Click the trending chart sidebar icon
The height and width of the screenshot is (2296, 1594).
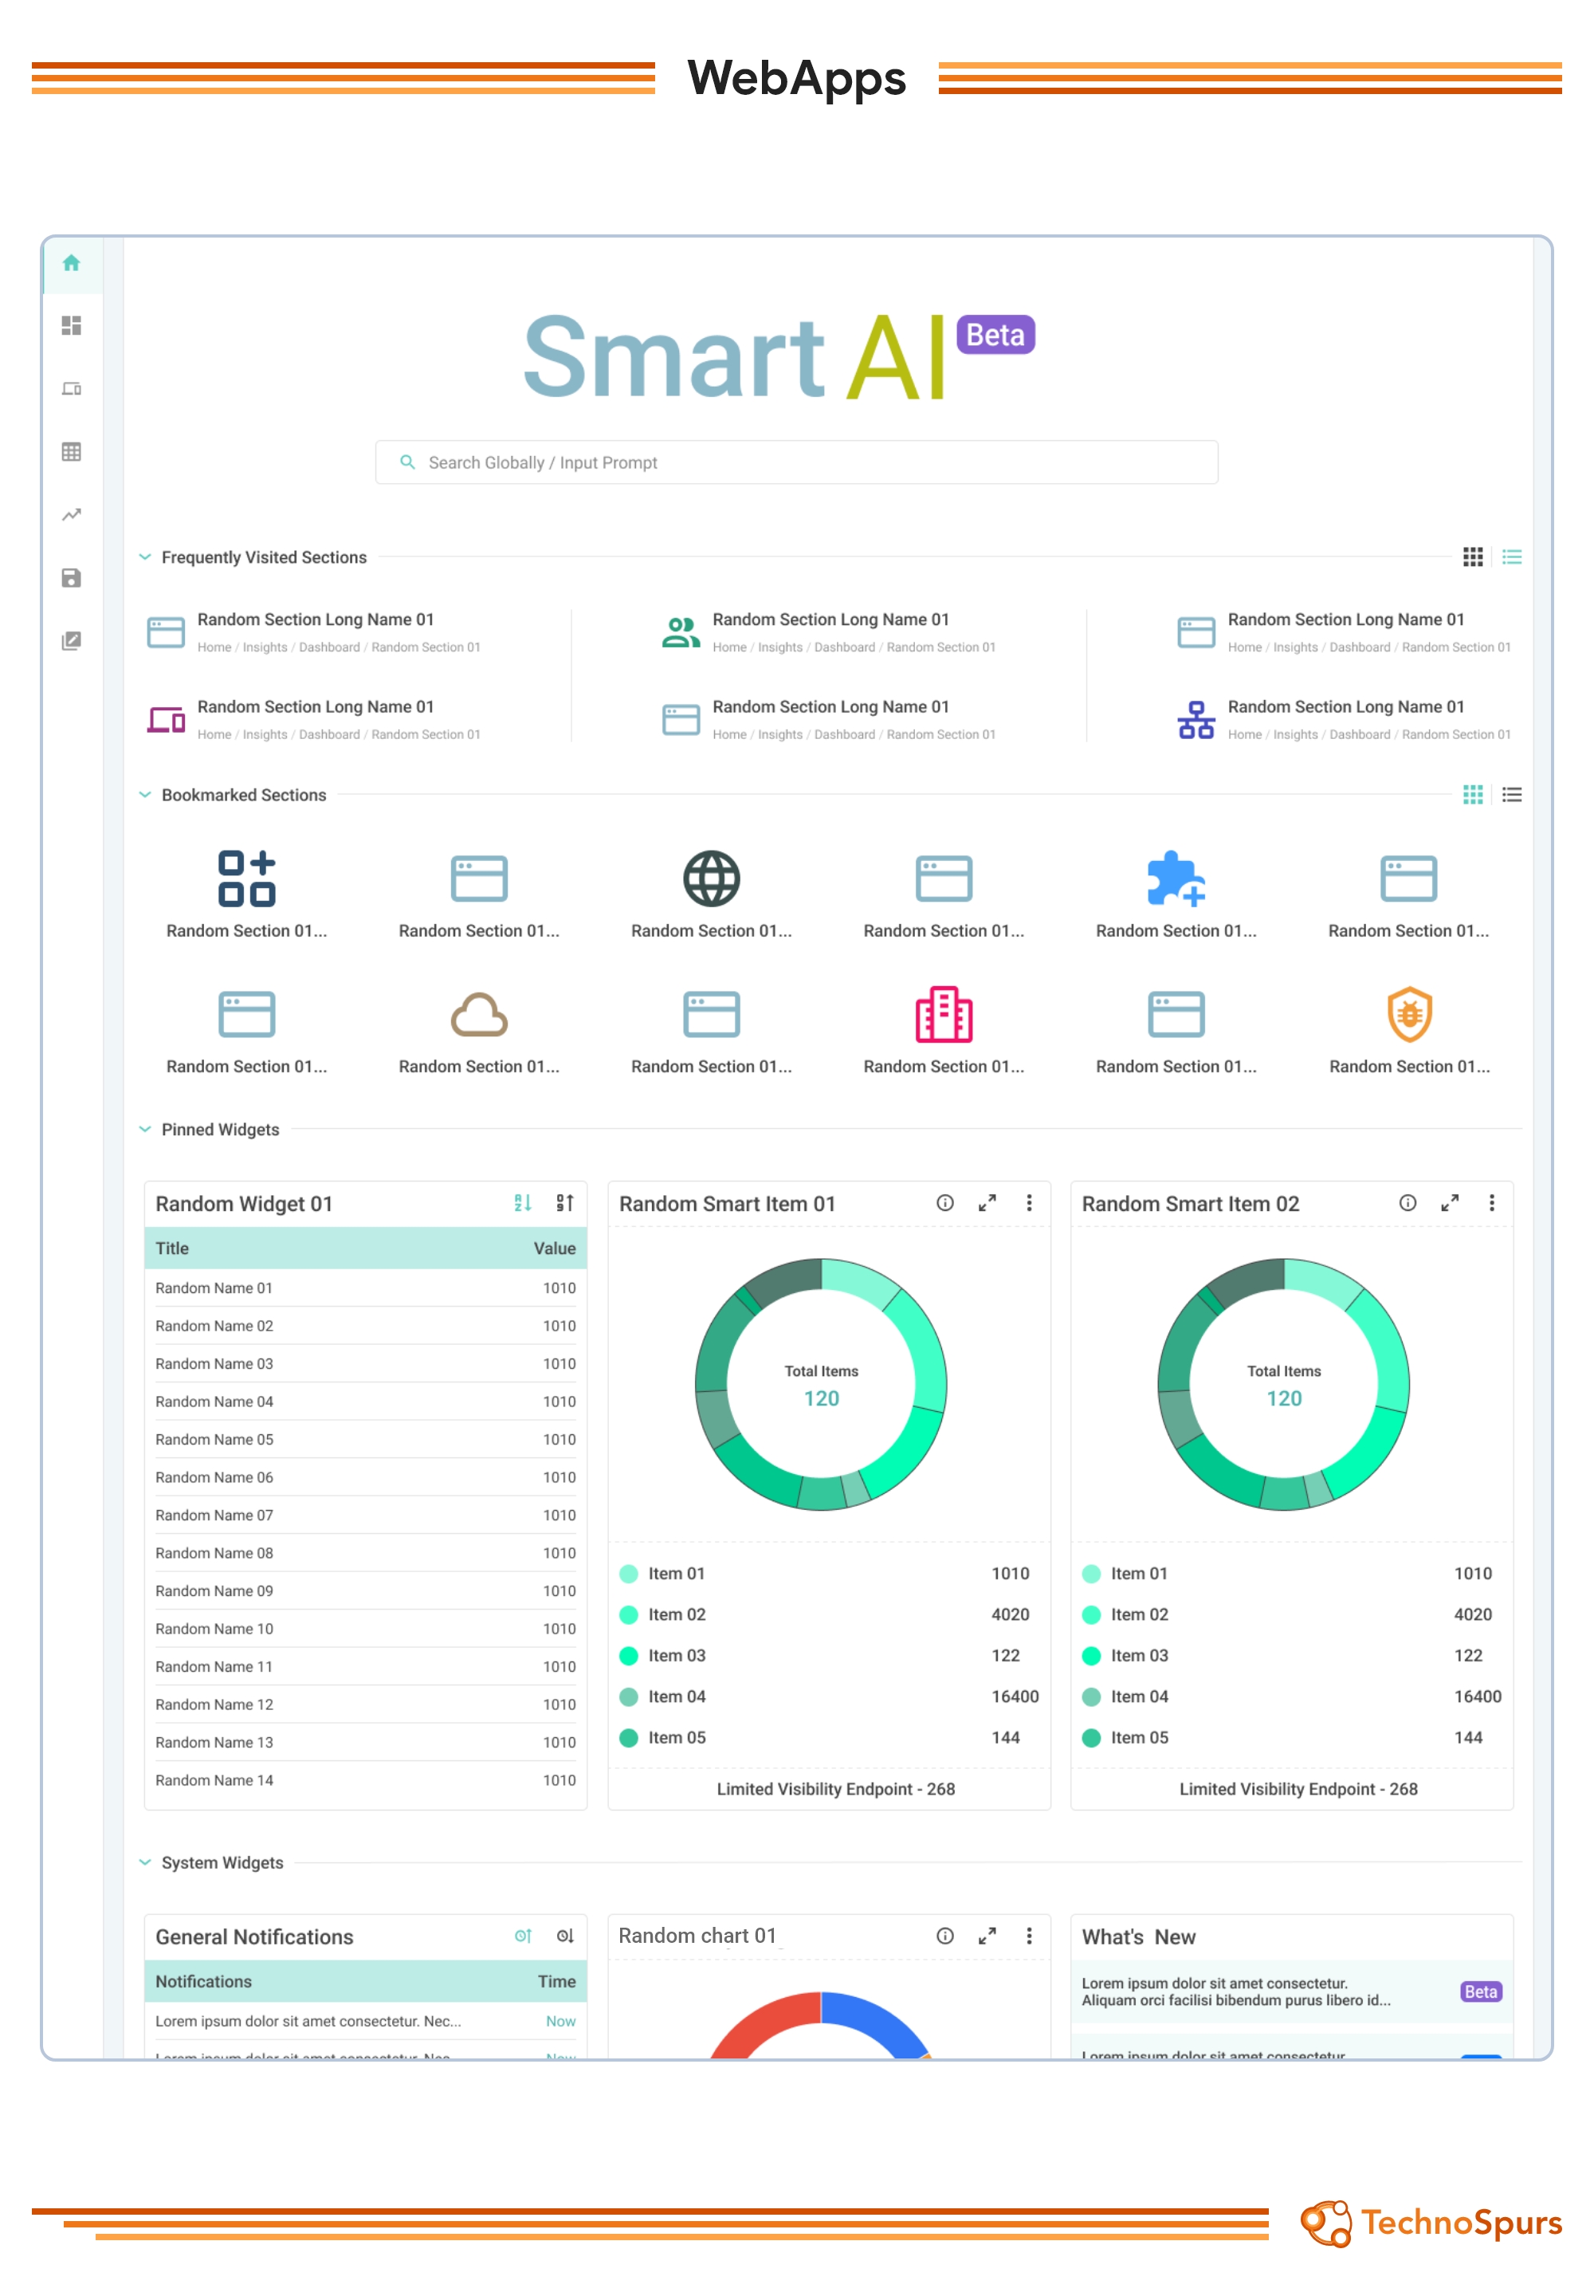click(x=71, y=514)
